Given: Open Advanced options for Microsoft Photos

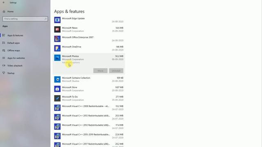Looking at the screenshot, I should tap(71, 62).
